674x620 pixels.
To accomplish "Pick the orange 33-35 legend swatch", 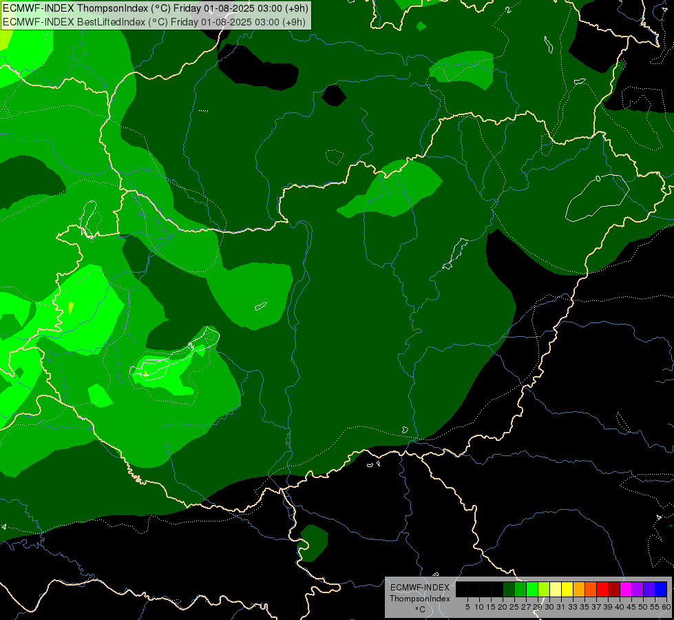I will [579, 589].
